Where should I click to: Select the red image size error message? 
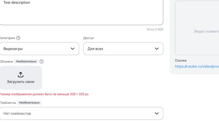pyautogui.click(x=44, y=94)
